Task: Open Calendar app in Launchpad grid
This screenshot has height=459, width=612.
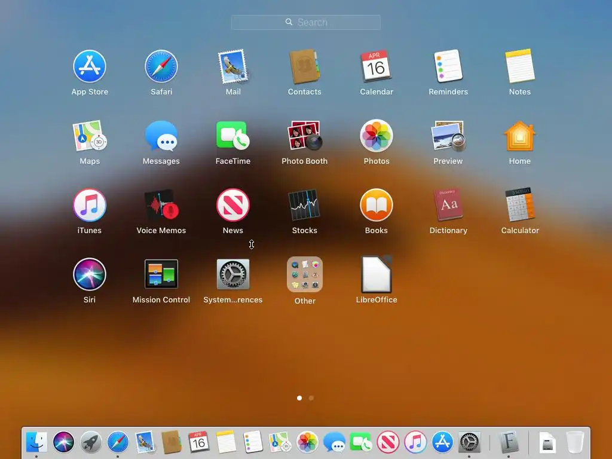Action: click(x=377, y=66)
